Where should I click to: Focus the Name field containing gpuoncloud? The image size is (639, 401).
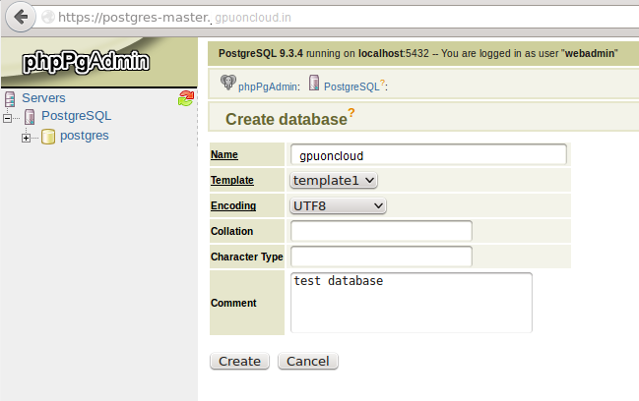pos(428,155)
